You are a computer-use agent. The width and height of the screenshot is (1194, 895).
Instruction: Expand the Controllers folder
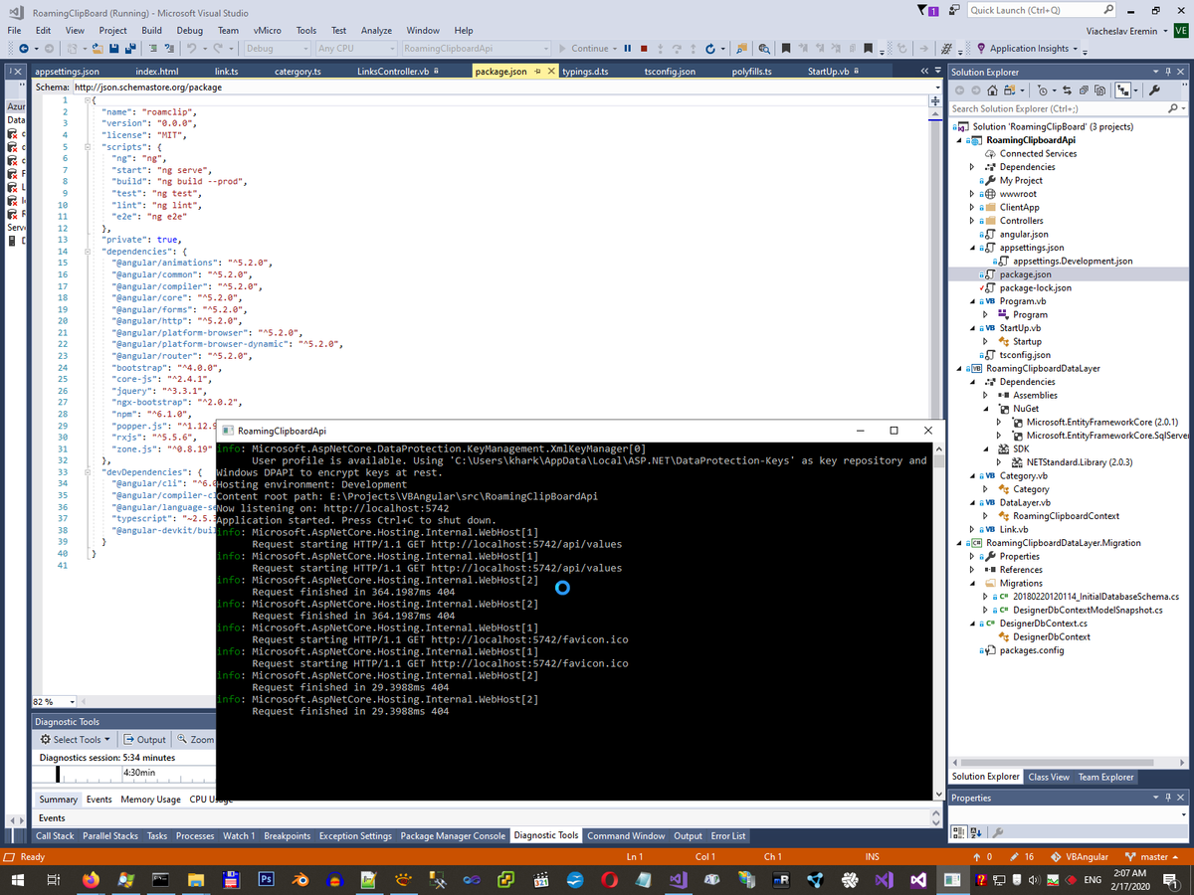970,221
